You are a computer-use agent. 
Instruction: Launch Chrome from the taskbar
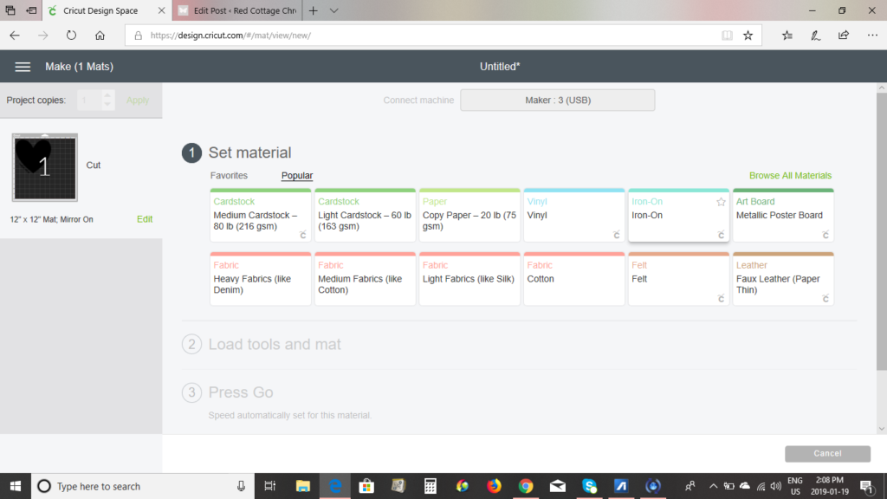526,486
